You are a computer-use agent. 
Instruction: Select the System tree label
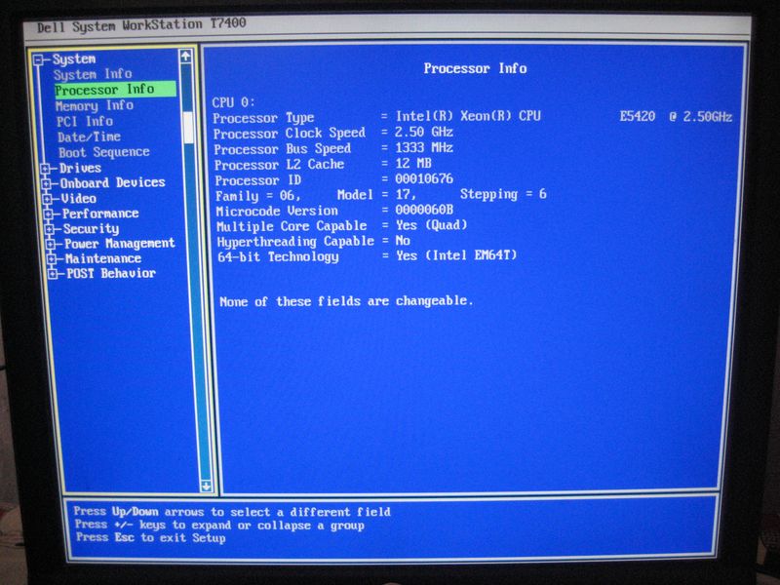click(74, 59)
